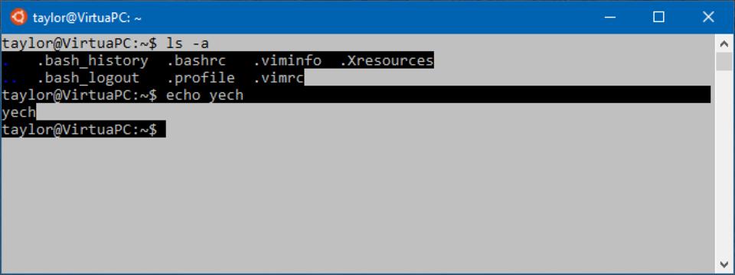Click the .viminfo filename
Image resolution: width=735 pixels, height=275 pixels.
pyautogui.click(x=287, y=61)
